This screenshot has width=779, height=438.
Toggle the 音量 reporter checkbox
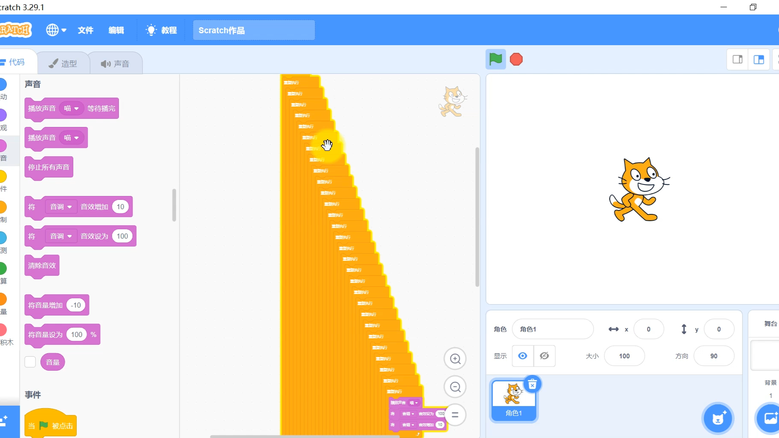(x=30, y=362)
